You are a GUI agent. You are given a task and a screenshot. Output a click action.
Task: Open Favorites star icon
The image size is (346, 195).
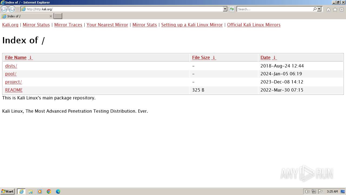[x=335, y=9]
